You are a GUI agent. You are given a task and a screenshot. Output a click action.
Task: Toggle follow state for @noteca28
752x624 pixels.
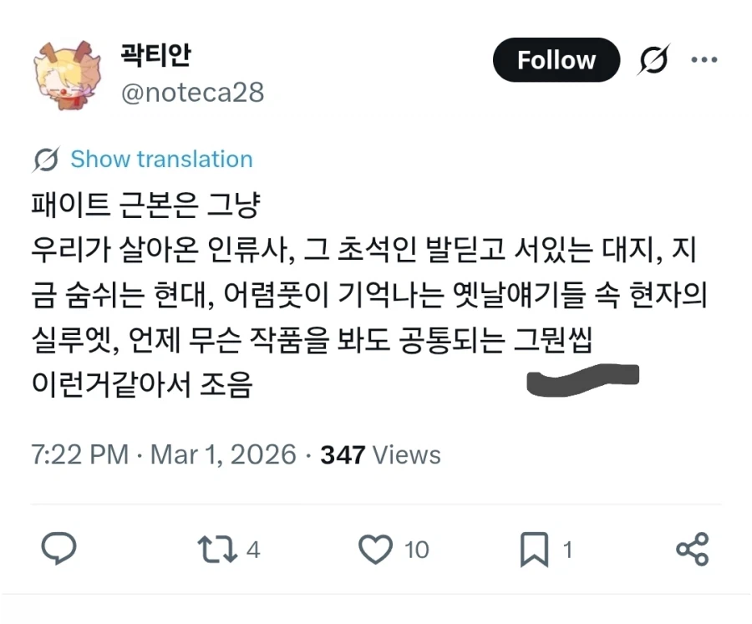[x=556, y=59]
